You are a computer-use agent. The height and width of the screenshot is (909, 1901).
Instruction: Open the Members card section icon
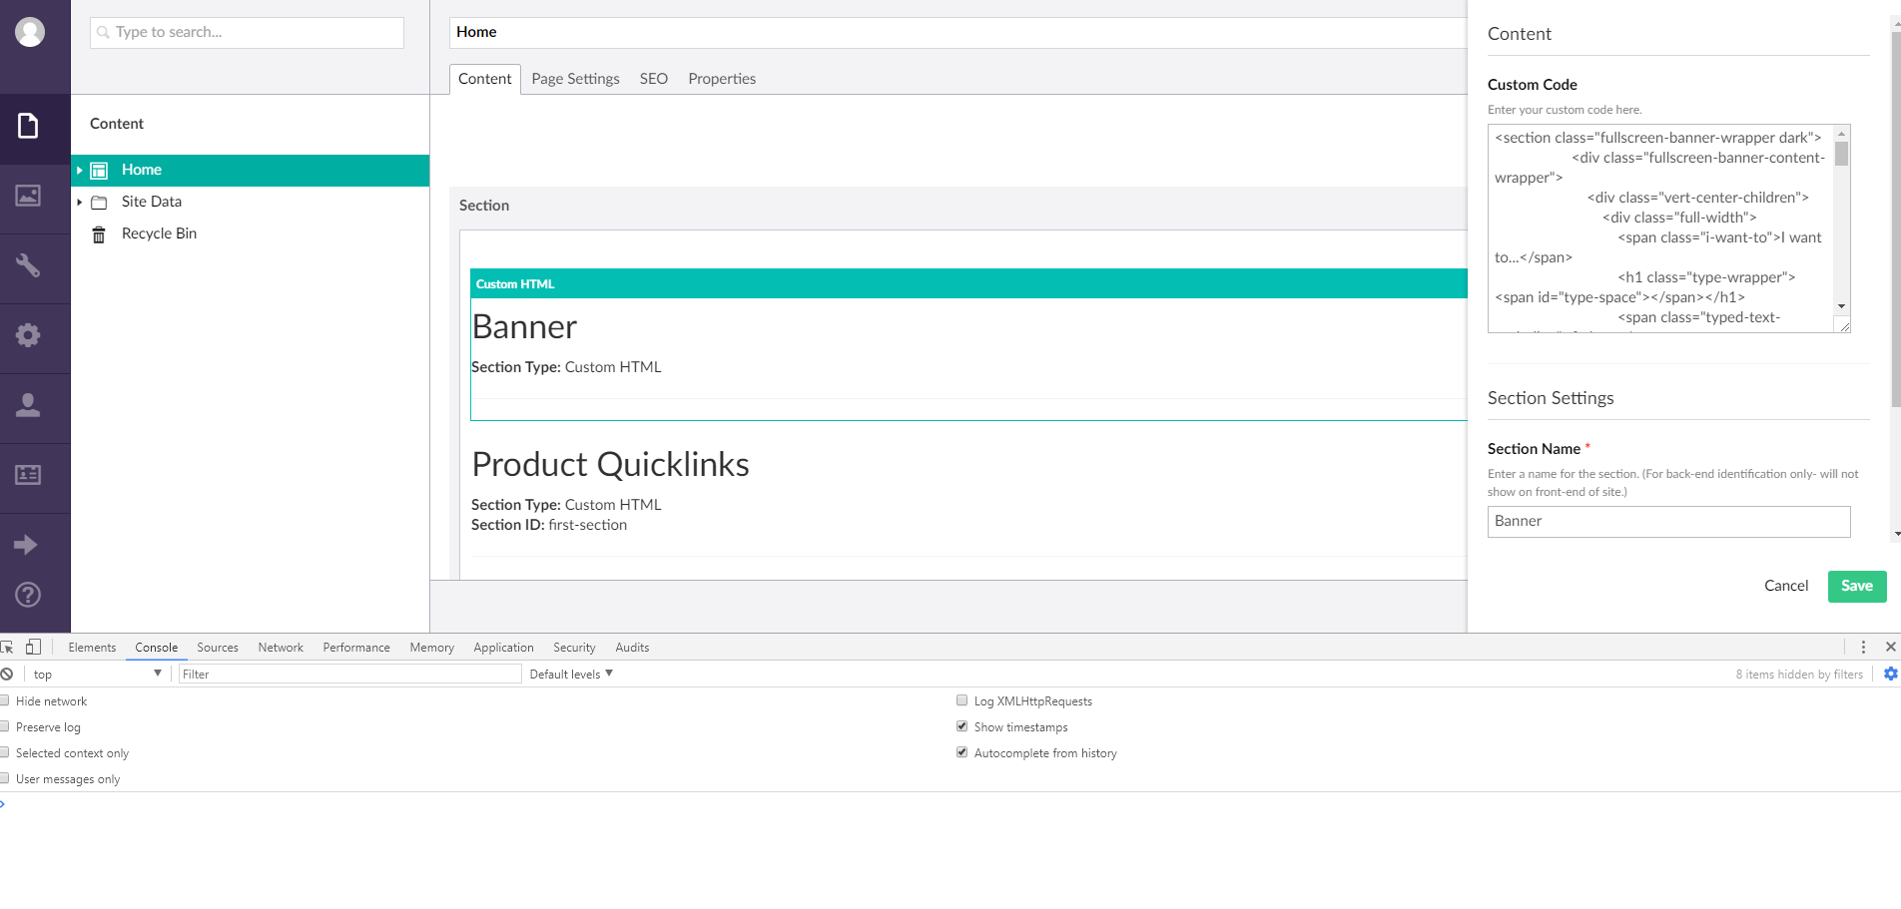tap(28, 475)
